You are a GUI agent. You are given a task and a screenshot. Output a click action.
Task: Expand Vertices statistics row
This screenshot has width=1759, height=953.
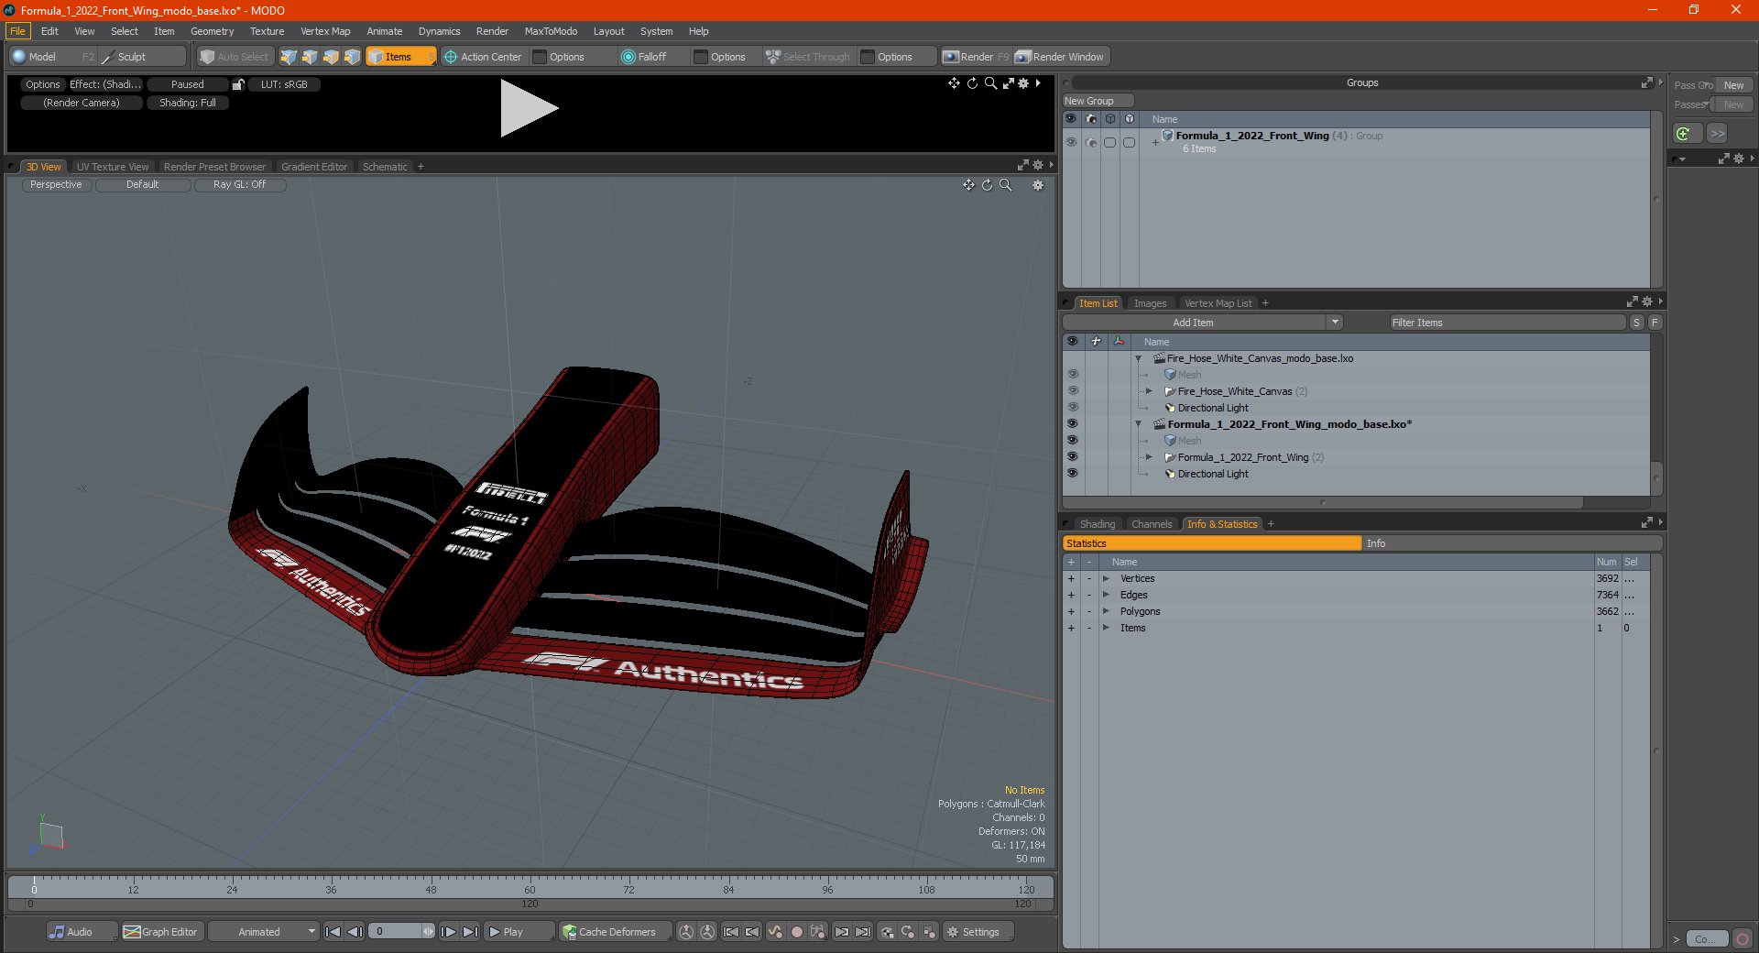[x=1107, y=578]
